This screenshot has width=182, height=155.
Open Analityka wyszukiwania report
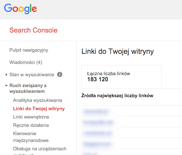pos(38,100)
